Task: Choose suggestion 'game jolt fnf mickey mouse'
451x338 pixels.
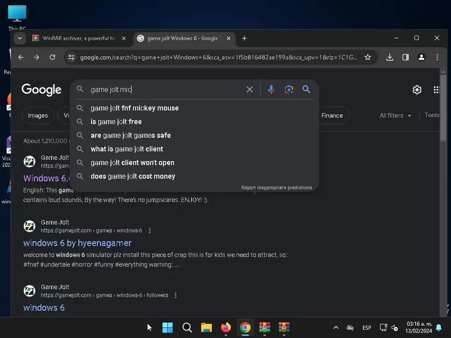Action: (x=194, y=108)
